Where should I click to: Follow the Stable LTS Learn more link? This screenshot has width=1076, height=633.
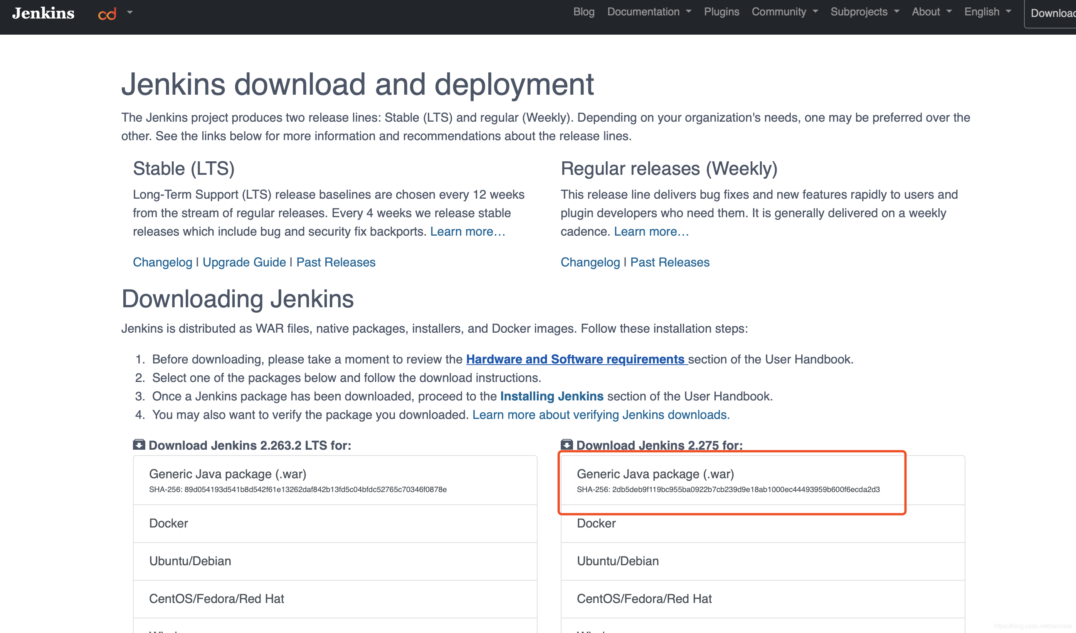click(x=467, y=232)
